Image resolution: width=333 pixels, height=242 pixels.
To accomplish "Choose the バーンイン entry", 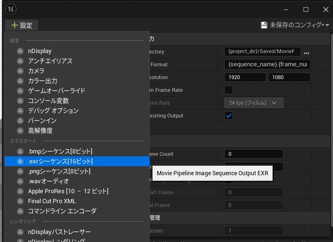I will pos(77,121).
